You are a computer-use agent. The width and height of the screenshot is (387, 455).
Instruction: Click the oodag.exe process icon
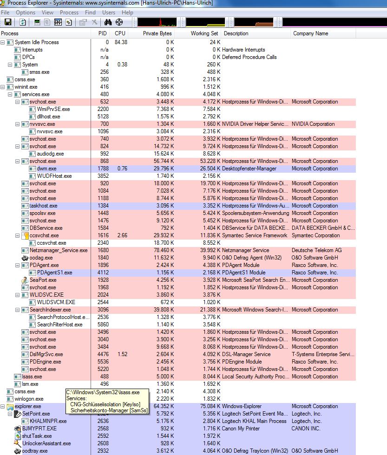click(25, 258)
